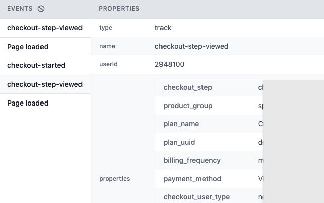Click the name property label
324x203 pixels.
107,46
